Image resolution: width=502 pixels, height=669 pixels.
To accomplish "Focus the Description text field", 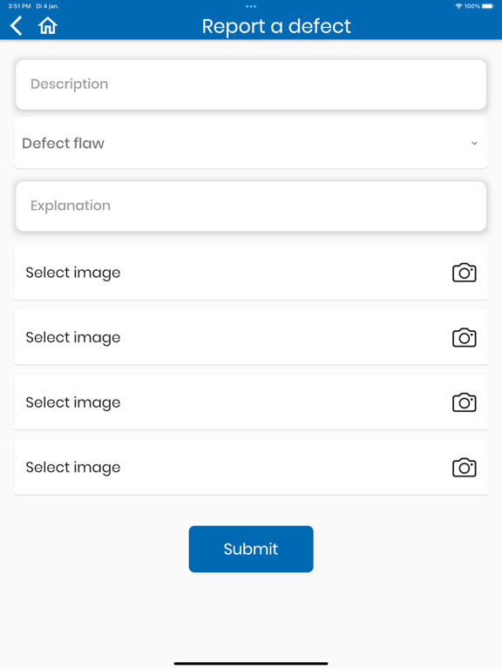I will (251, 84).
